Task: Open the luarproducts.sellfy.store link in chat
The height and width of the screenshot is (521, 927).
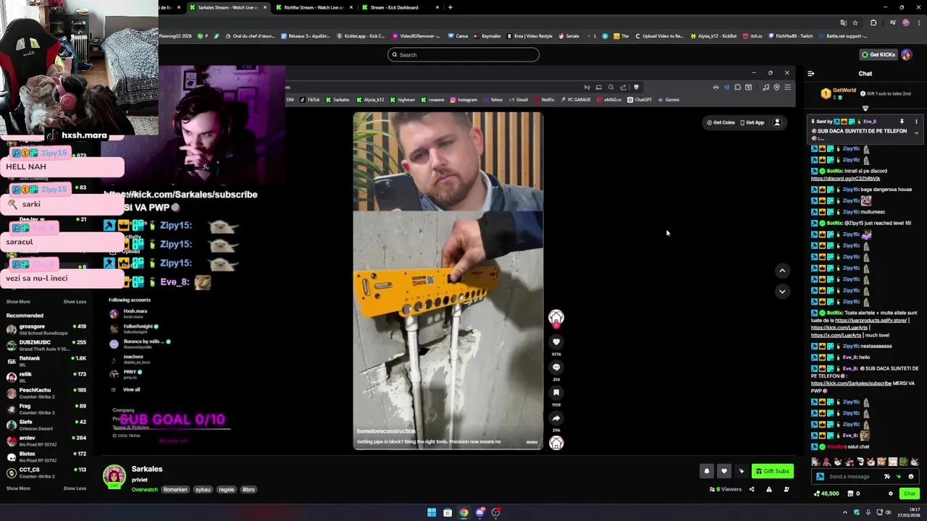Action: point(871,320)
